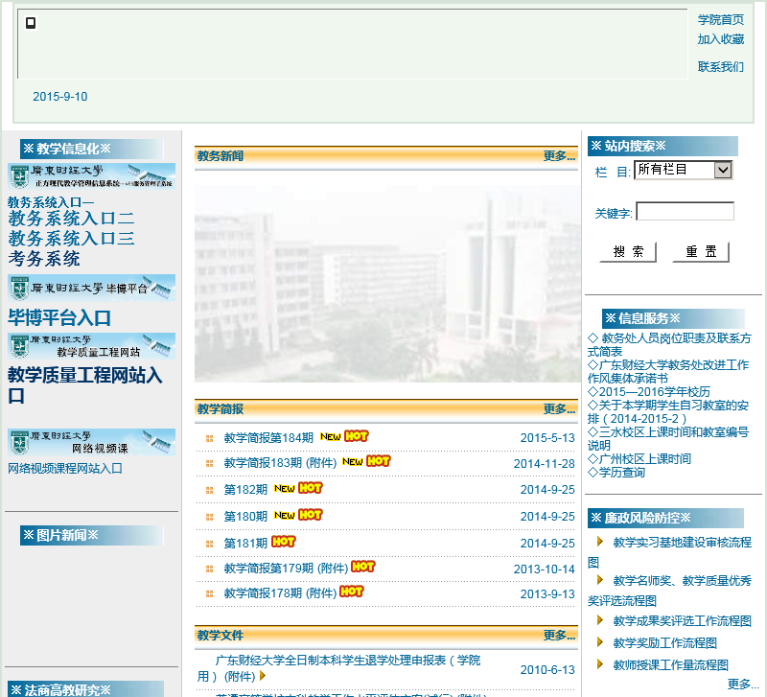Image resolution: width=767 pixels, height=697 pixels.
Task: Go to 学院首页 in top navigation
Action: click(x=720, y=20)
